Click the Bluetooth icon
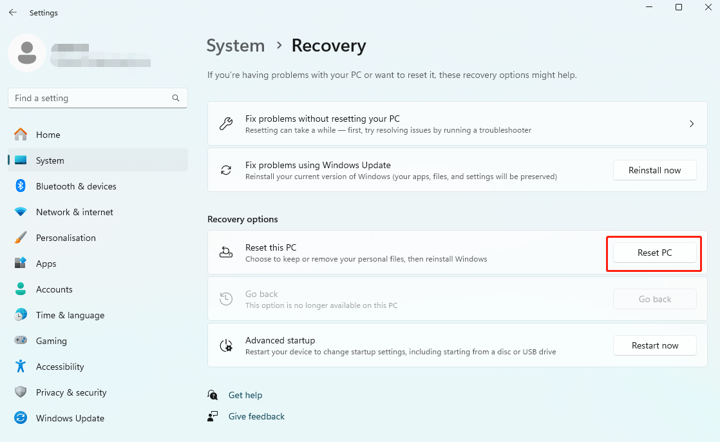 coord(21,186)
